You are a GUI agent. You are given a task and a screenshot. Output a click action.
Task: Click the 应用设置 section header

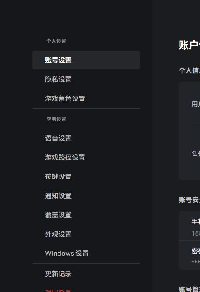(56, 119)
